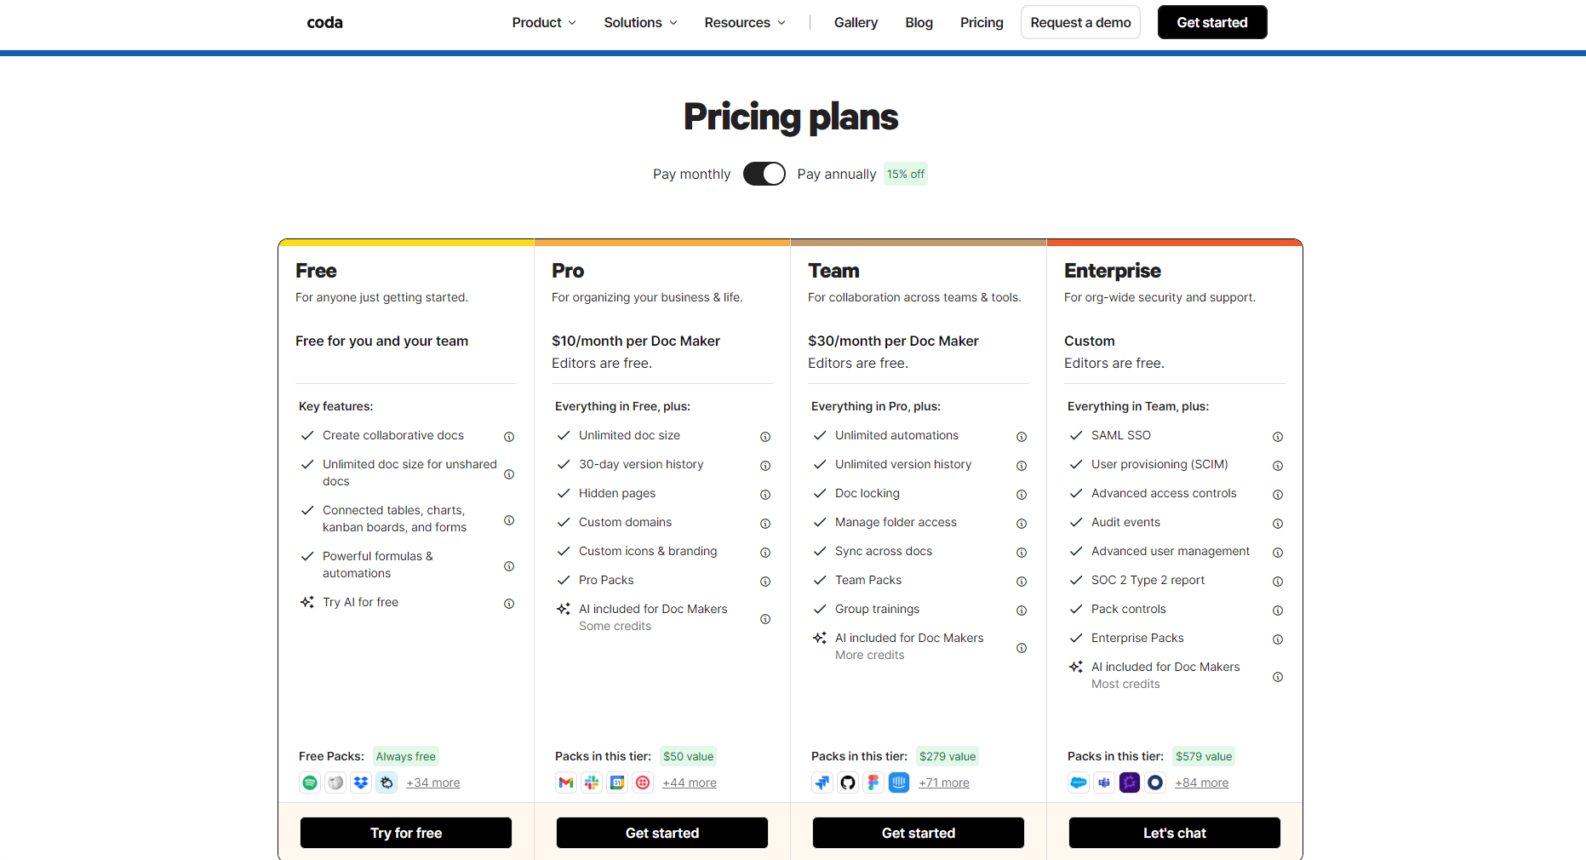Click the Request a demo button
This screenshot has height=860, width=1586.
pyautogui.click(x=1080, y=23)
